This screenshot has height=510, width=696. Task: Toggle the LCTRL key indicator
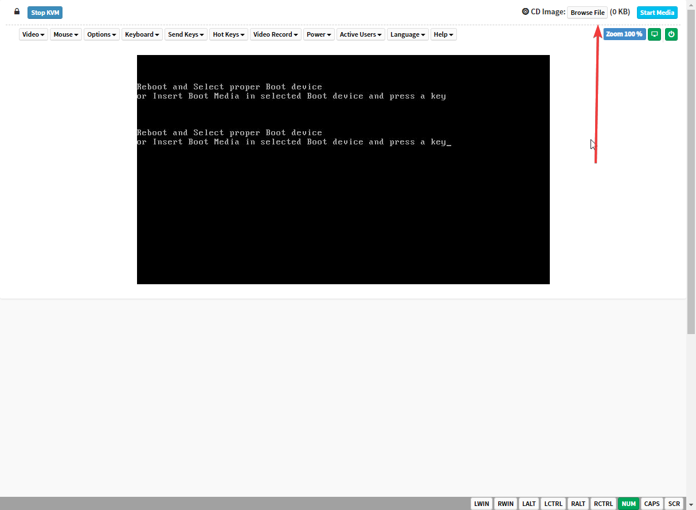pyautogui.click(x=553, y=504)
